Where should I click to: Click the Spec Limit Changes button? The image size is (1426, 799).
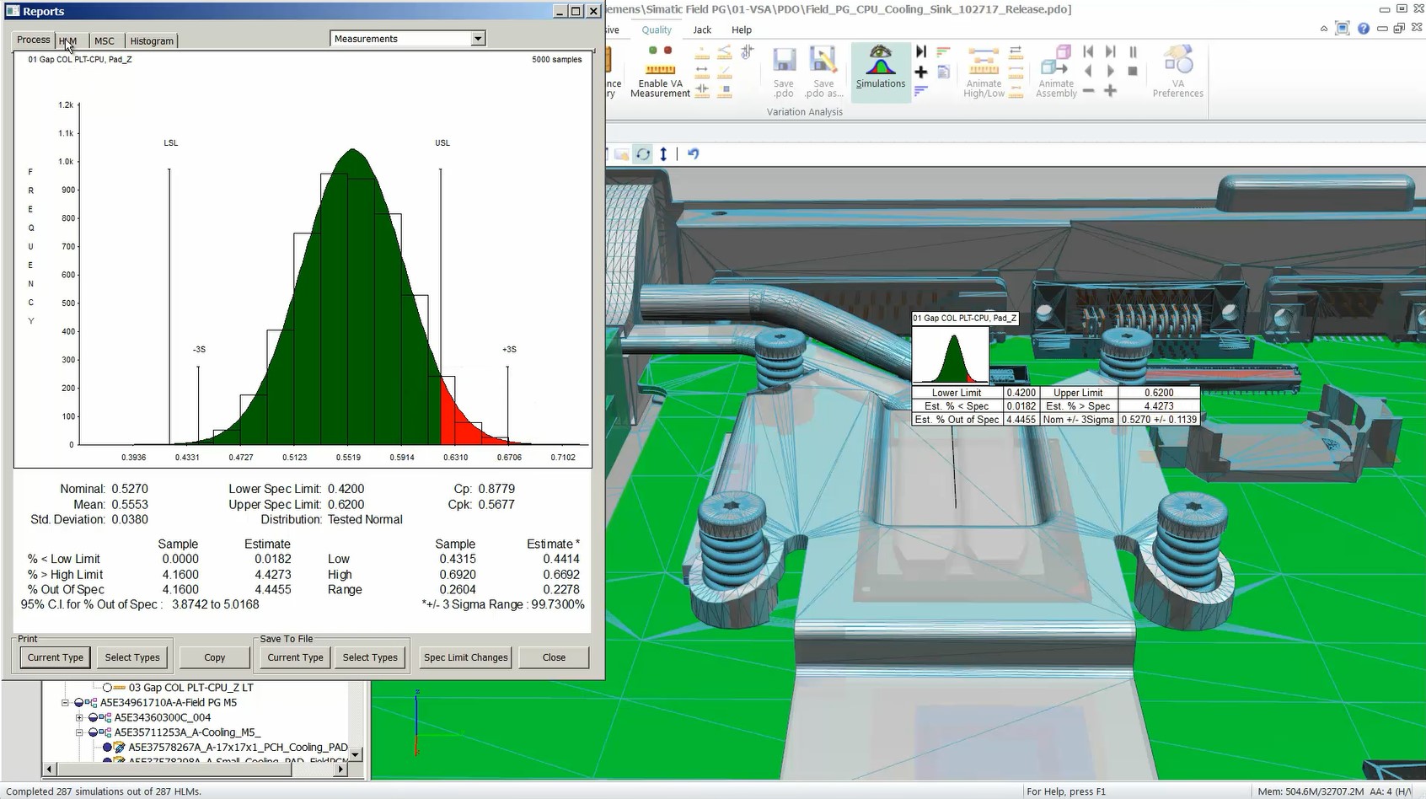465,657
